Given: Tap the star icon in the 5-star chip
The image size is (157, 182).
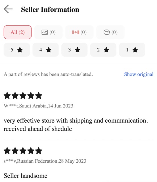Looking at the screenshot, I should pos(20,50).
